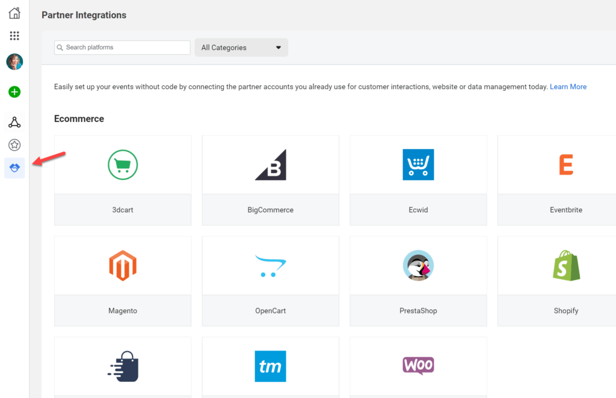Select the Eventbrite label
The height and width of the screenshot is (398, 616).
point(566,210)
